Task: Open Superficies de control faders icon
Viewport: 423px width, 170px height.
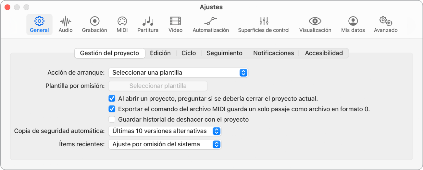Action: click(x=264, y=25)
